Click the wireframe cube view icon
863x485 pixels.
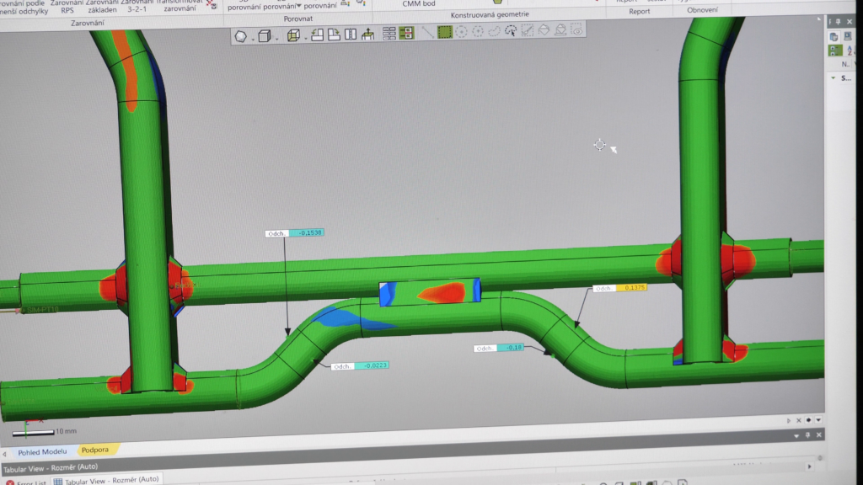tap(293, 35)
